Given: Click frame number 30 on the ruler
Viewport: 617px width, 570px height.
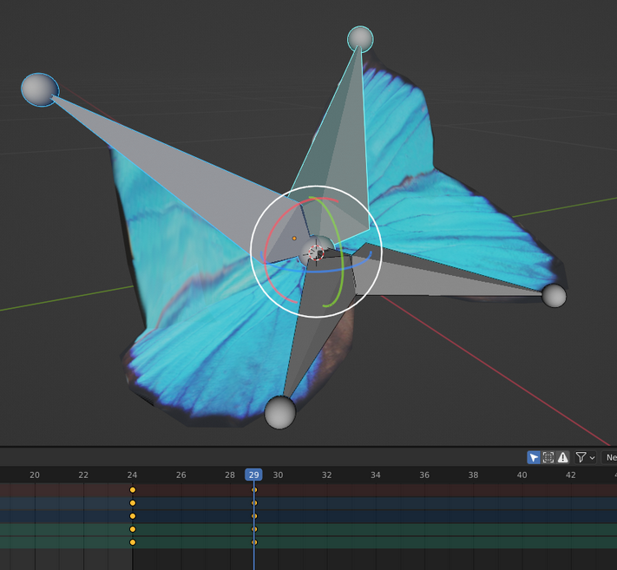Looking at the screenshot, I should pos(279,475).
